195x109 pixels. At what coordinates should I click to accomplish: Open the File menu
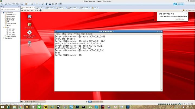(2, 4)
